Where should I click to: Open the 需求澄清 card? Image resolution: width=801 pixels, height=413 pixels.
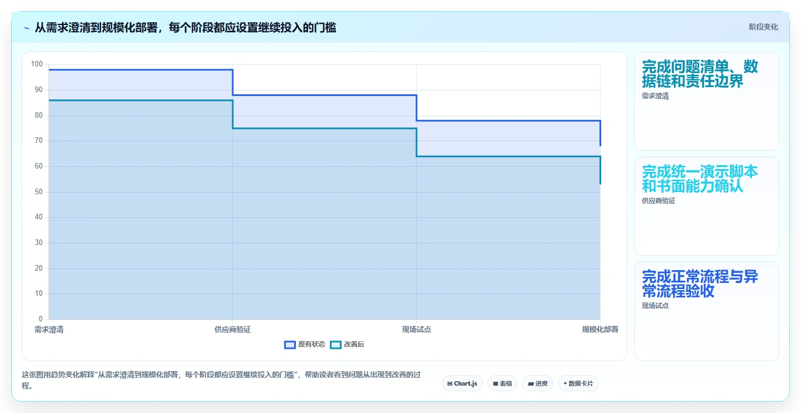tap(707, 101)
